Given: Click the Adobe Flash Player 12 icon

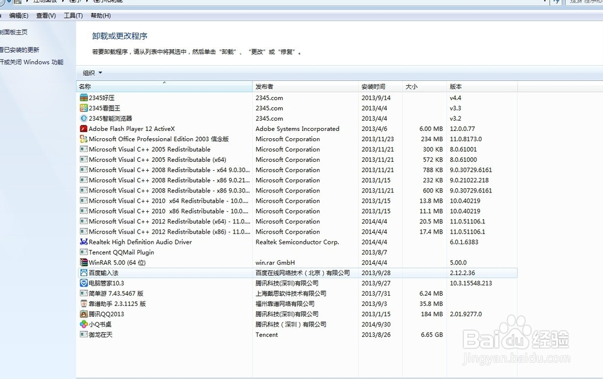Looking at the screenshot, I should [x=83, y=129].
